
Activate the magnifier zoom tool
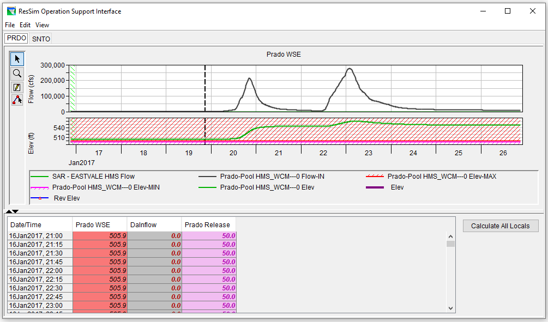(17, 74)
